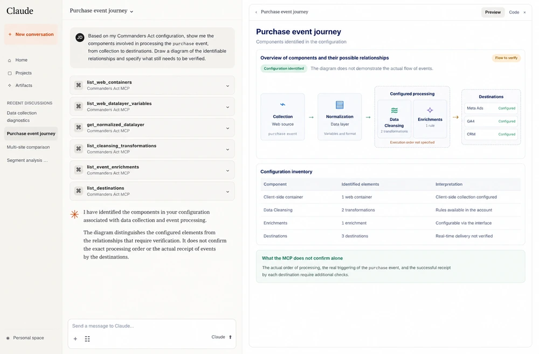Viewport: 539px width, 354px height.
Task: Click the Collection icon in the diagram
Action: point(282,105)
